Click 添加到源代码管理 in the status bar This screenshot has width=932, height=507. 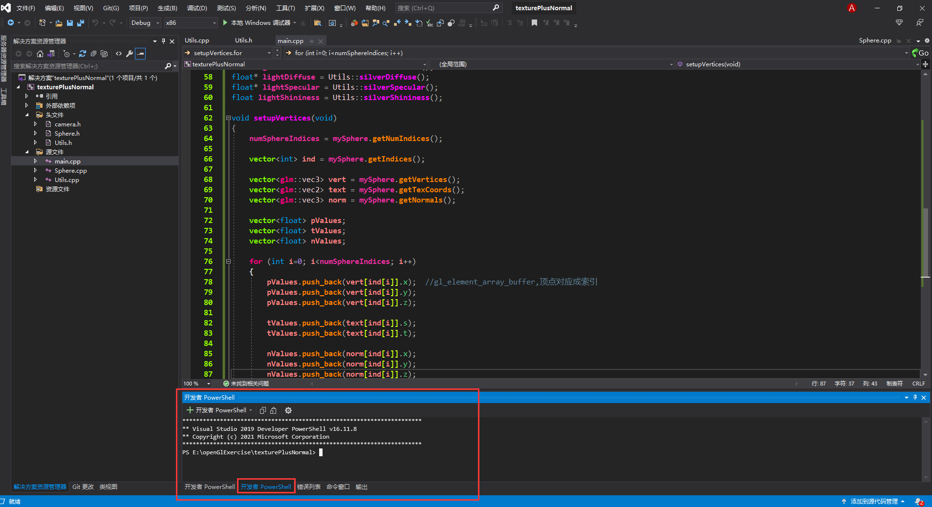pyautogui.click(x=874, y=501)
